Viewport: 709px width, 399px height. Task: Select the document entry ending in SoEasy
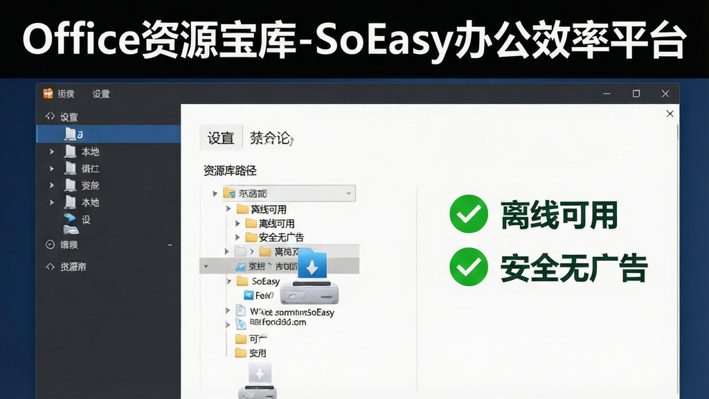click(x=292, y=312)
